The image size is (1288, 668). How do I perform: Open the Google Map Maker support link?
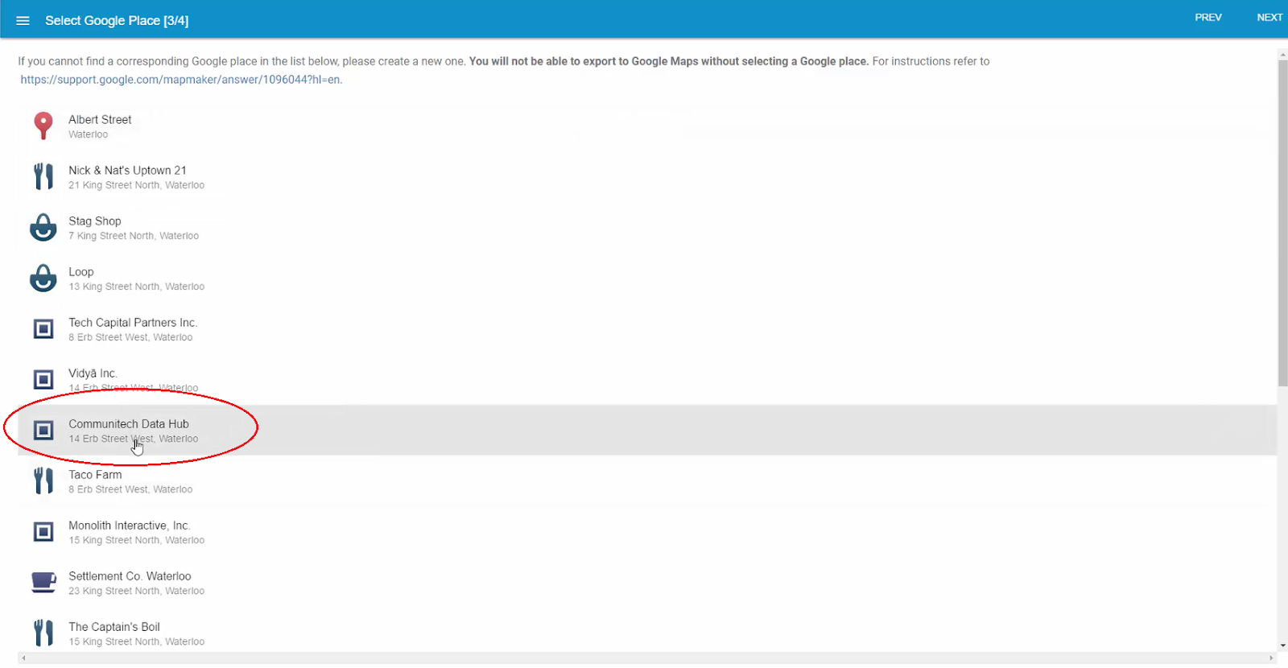tap(181, 80)
